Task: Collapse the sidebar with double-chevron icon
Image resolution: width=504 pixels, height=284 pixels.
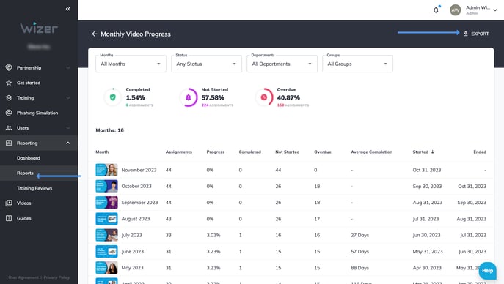Action: 67,9
